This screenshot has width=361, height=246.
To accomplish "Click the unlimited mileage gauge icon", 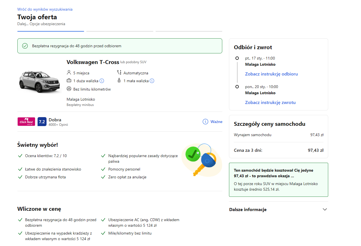I will coord(69,89).
